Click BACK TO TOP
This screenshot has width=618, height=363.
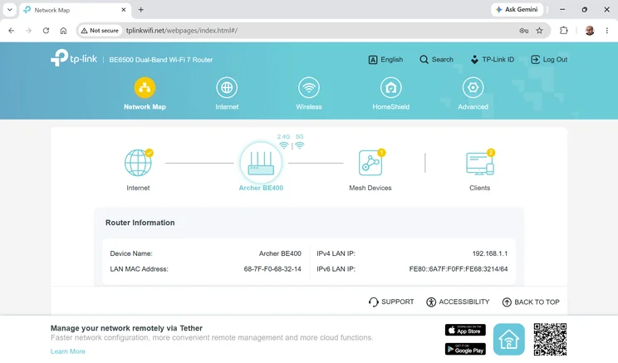531,302
